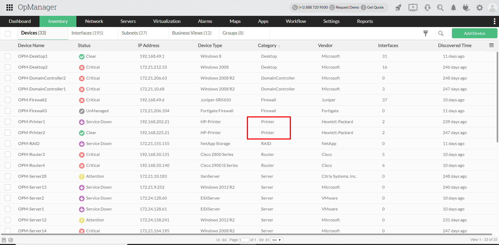This screenshot has width=499, height=245.
Task: Sort by Interfaces column header
Action: 388,45
